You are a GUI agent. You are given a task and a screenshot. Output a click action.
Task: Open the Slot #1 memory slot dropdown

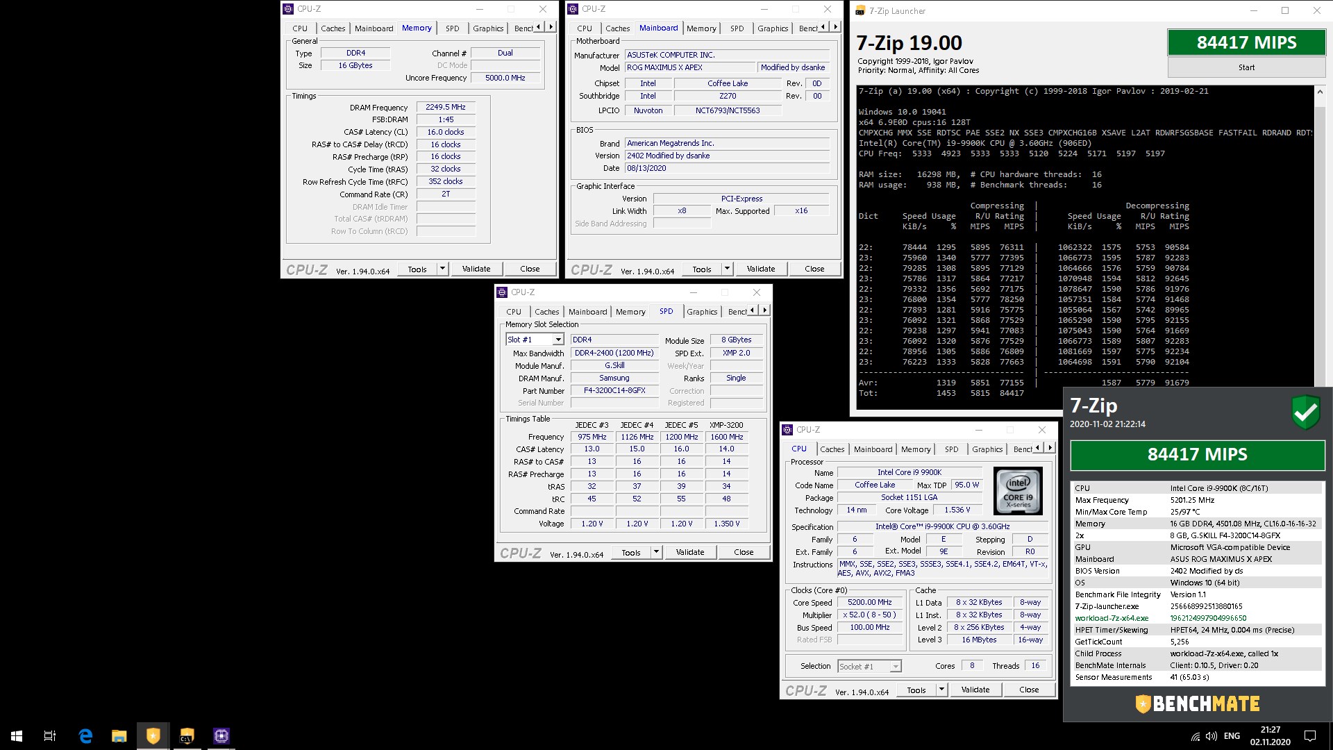pyautogui.click(x=557, y=340)
